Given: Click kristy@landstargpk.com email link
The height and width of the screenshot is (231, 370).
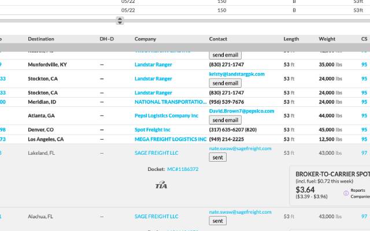Looking at the screenshot, I should tap(236, 74).
